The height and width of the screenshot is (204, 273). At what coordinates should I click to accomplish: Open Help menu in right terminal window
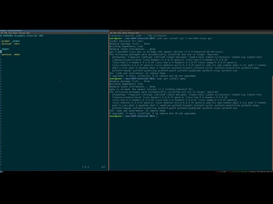click(137, 33)
